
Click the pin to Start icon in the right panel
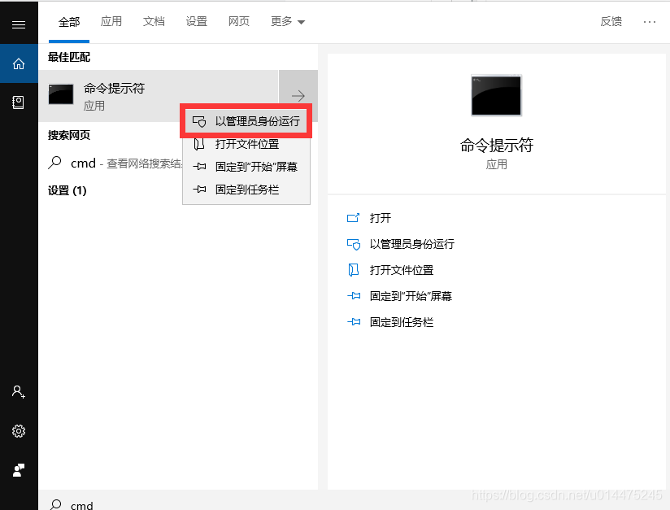point(354,296)
